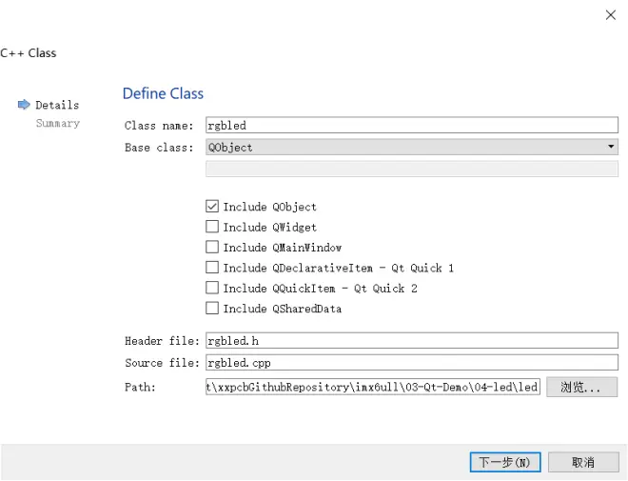
Task: Click the Define Class heading
Action: point(163,93)
